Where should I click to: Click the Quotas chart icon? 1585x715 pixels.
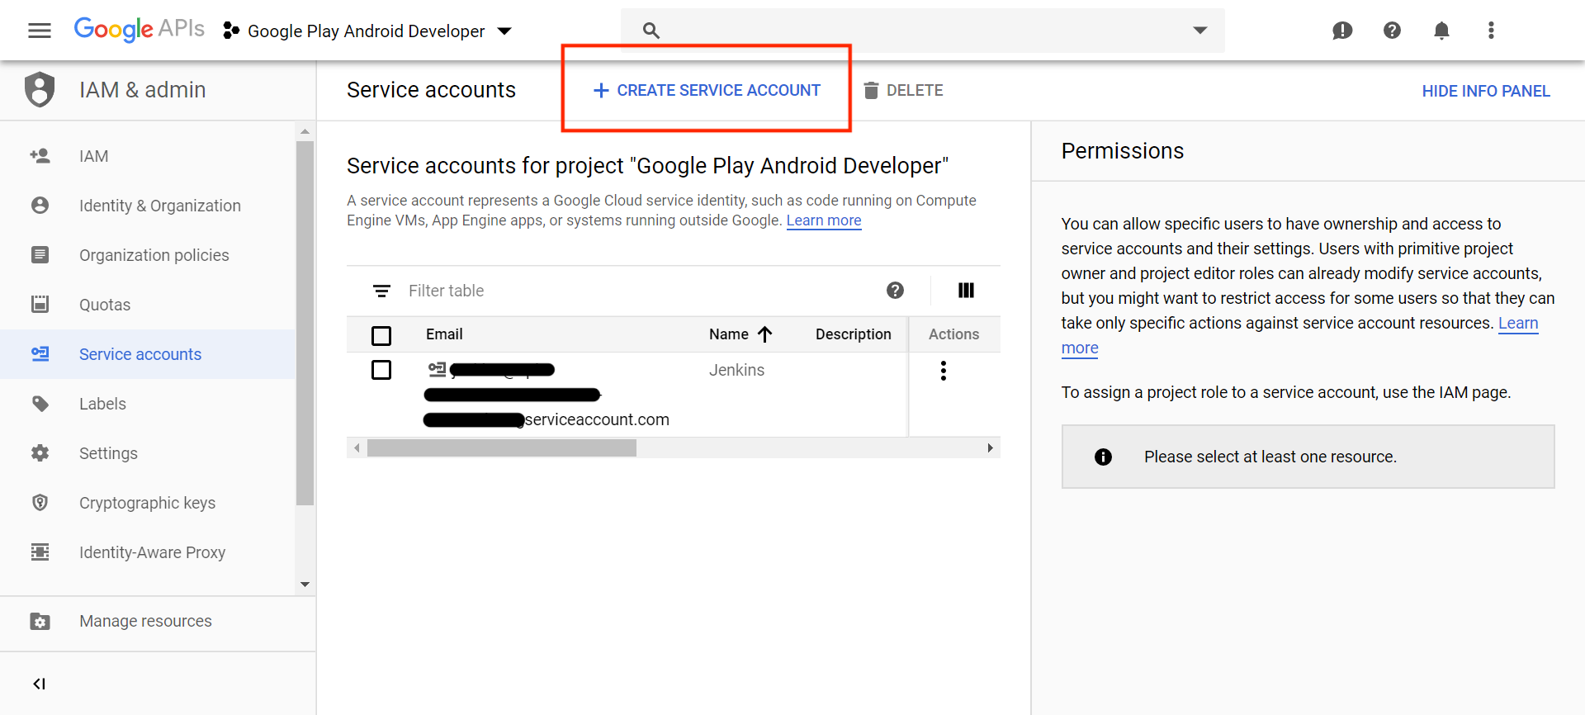point(40,304)
